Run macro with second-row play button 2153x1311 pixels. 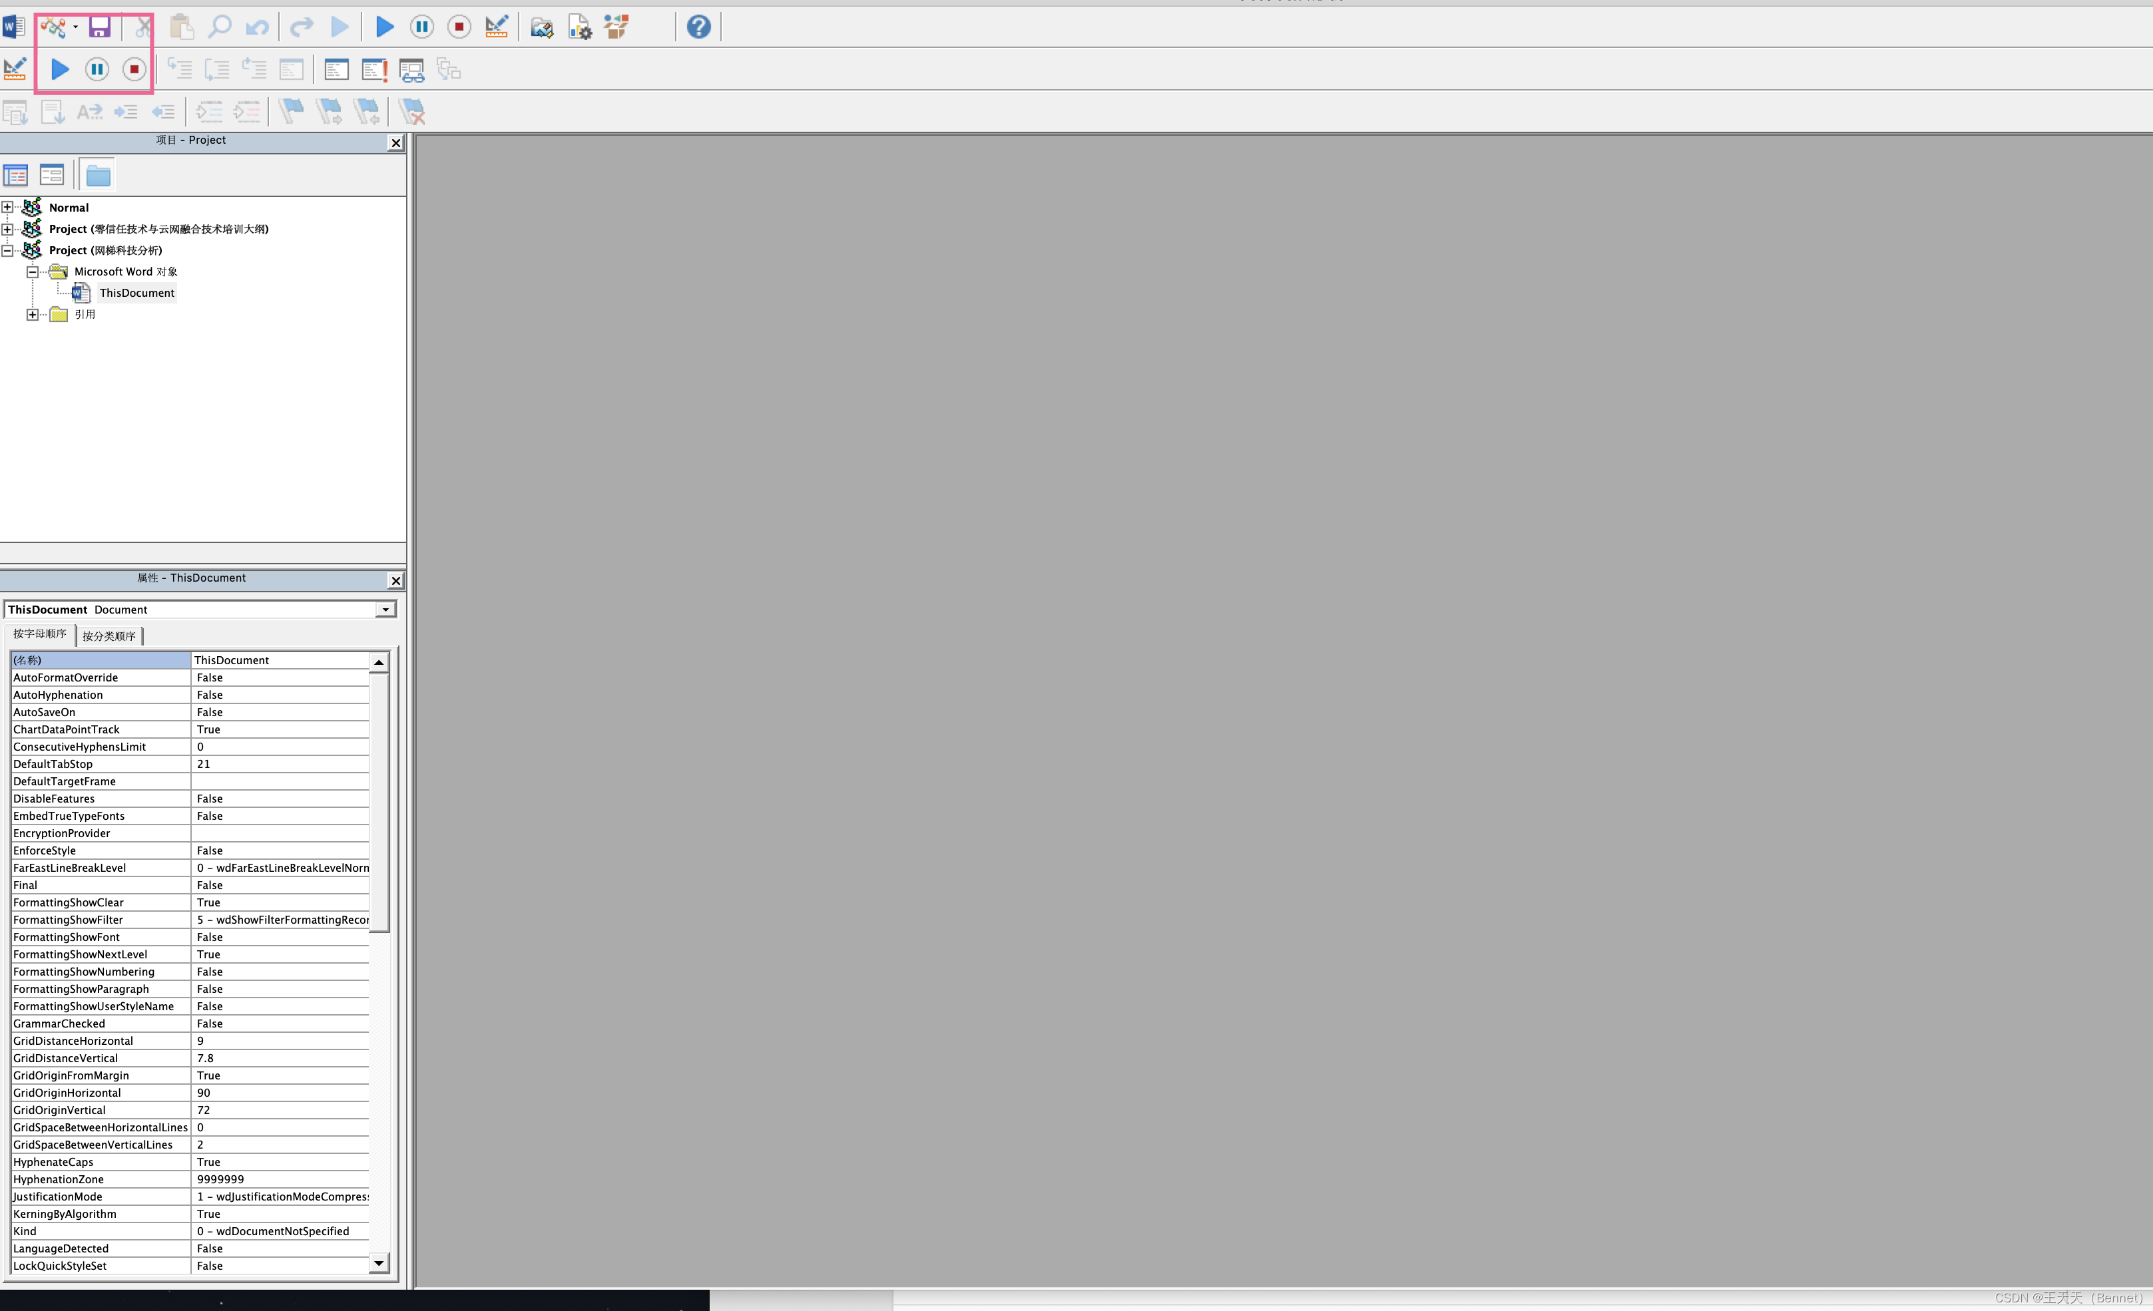pos(59,69)
